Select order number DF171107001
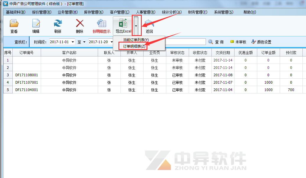306x178 pixels. point(27,82)
